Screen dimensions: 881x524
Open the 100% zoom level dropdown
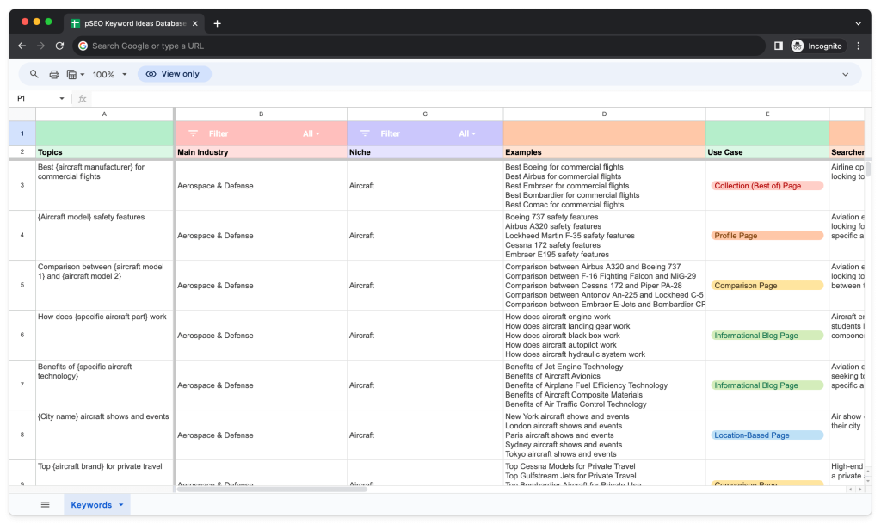(108, 74)
